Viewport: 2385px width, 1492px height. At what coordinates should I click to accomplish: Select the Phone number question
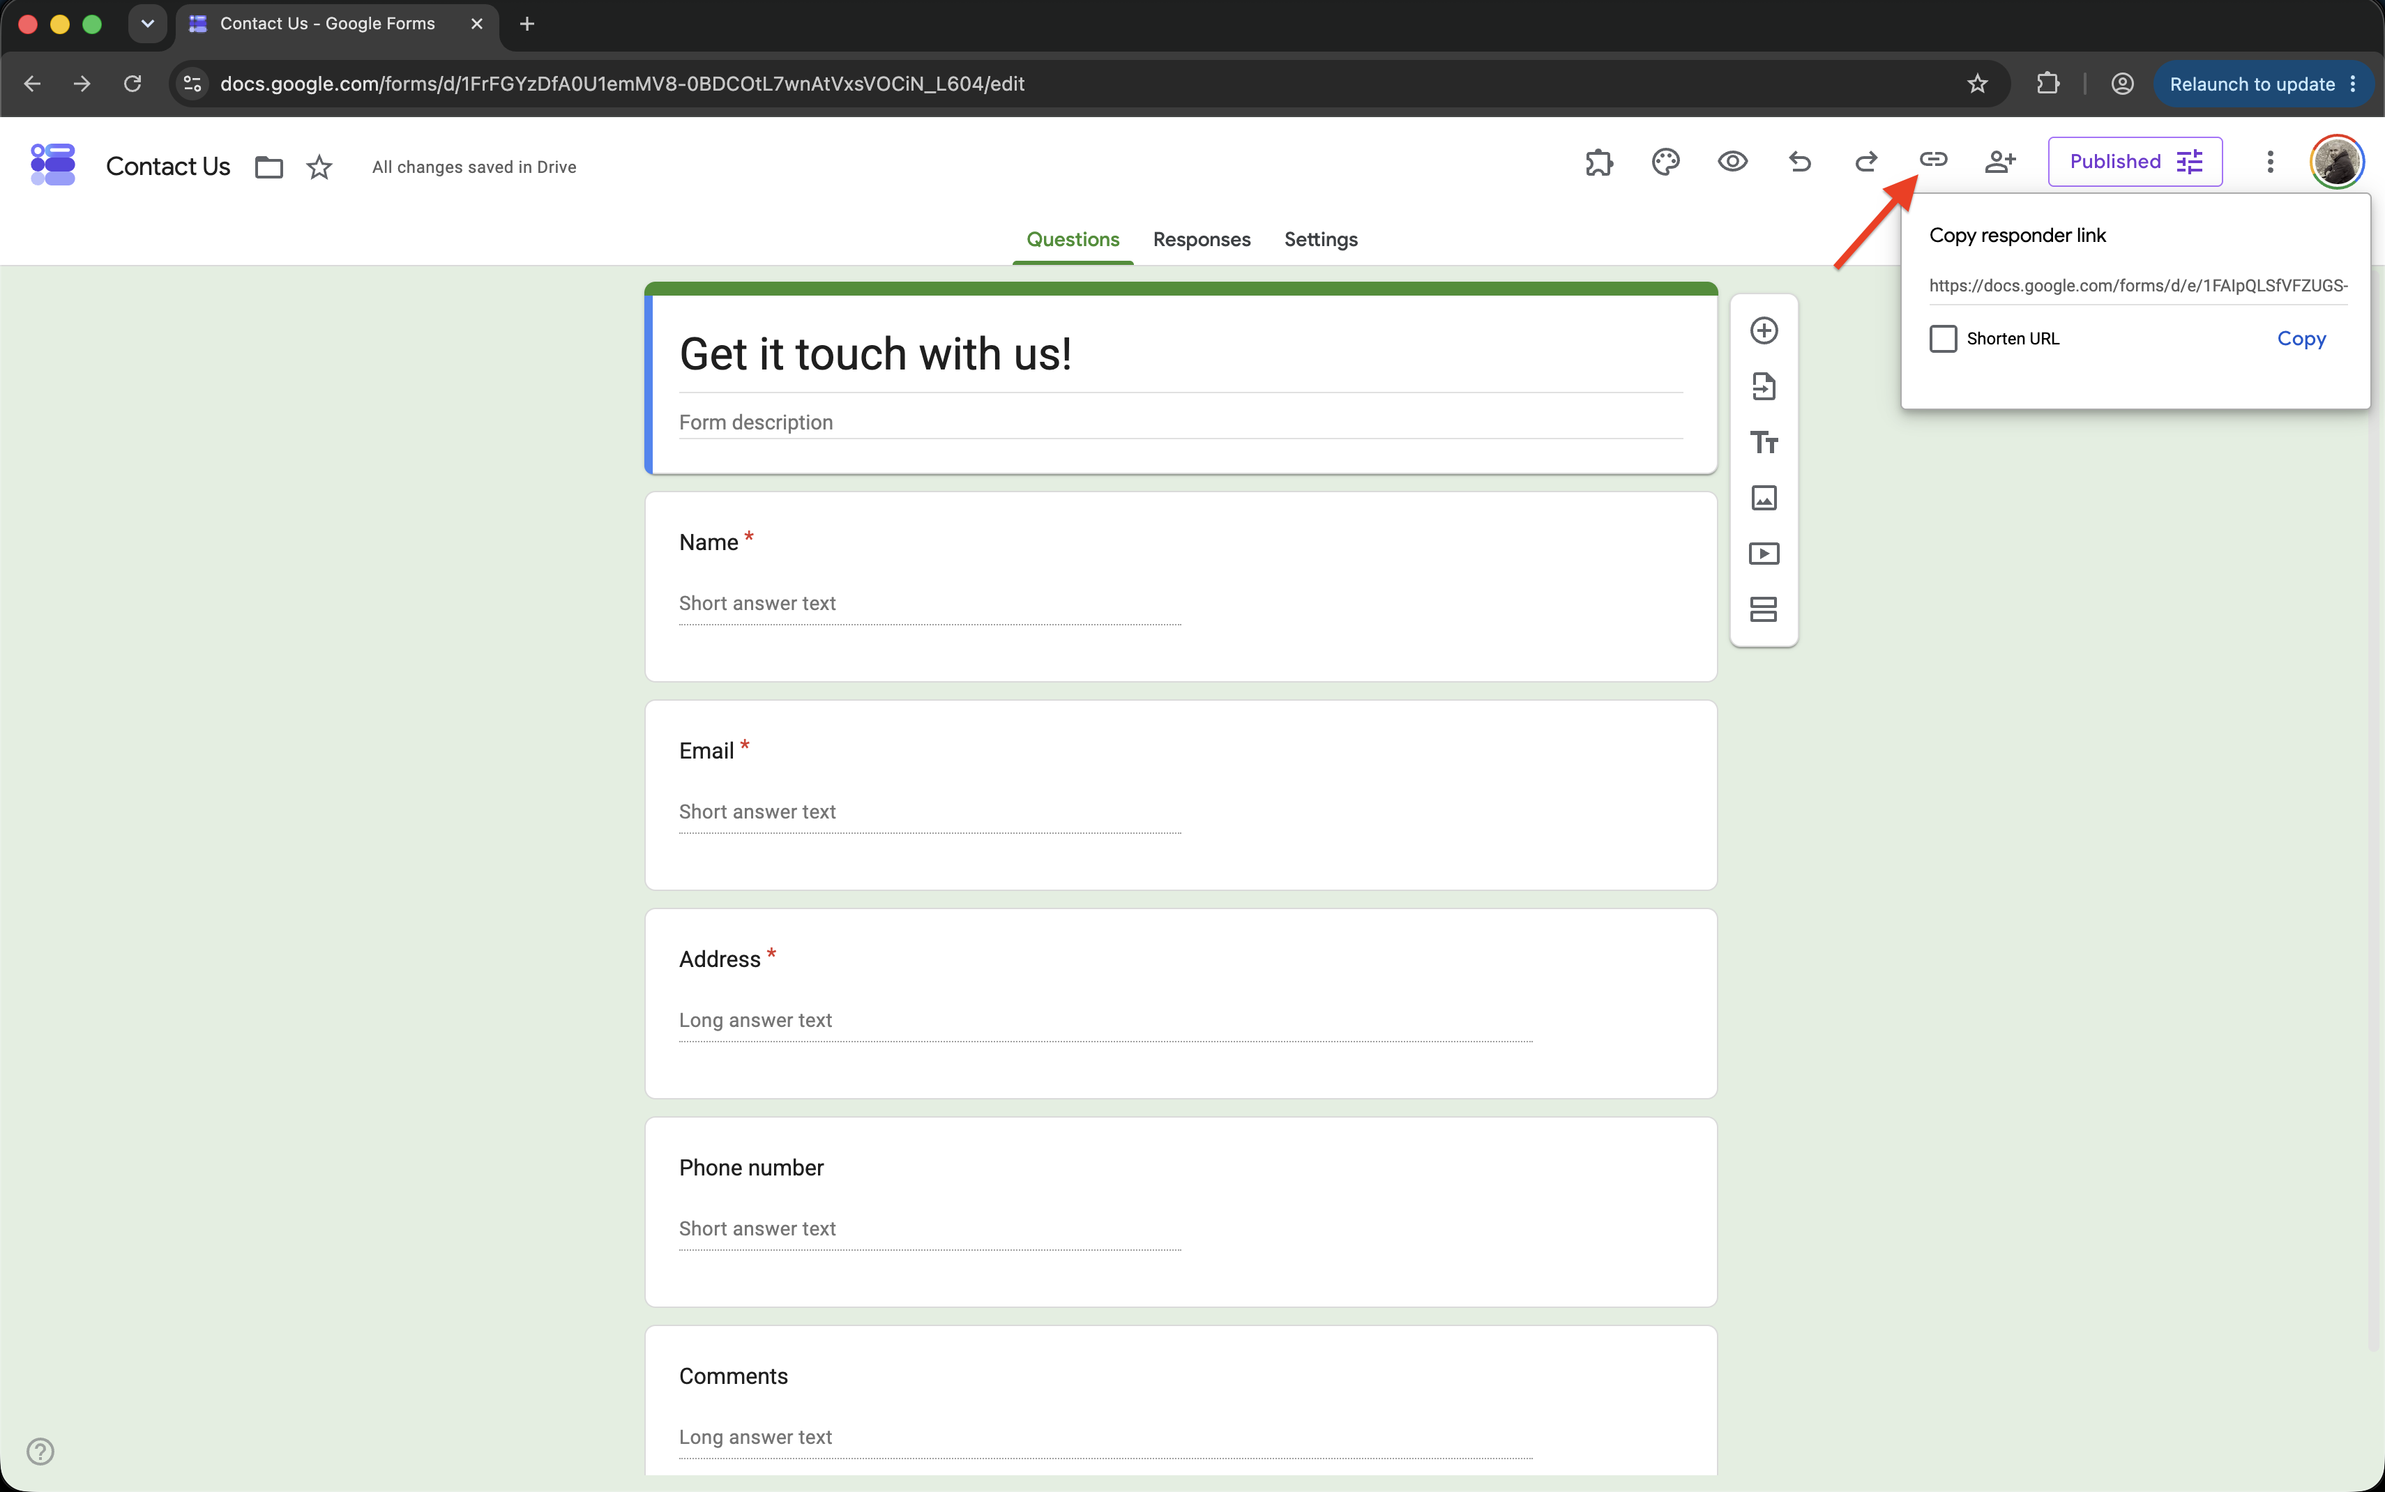point(1180,1212)
